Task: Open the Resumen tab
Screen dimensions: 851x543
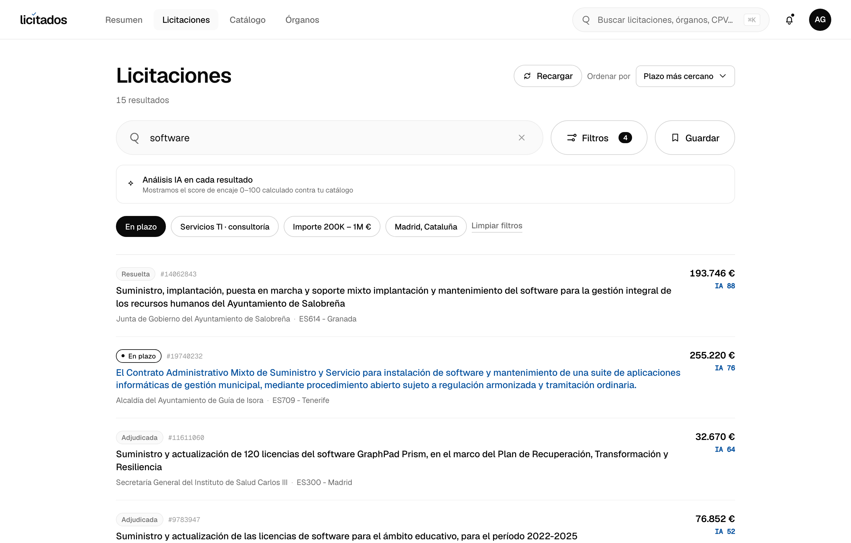Action: 124,20
